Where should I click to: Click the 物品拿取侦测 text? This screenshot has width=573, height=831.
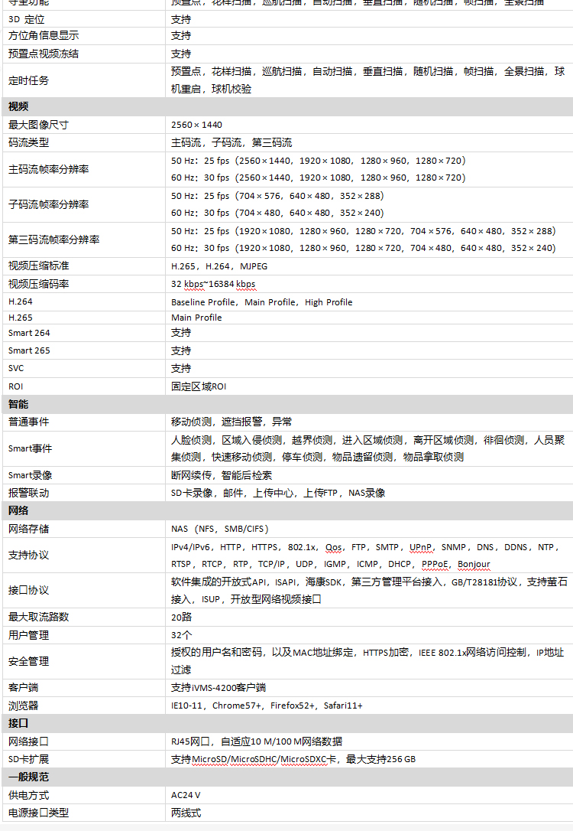(433, 457)
